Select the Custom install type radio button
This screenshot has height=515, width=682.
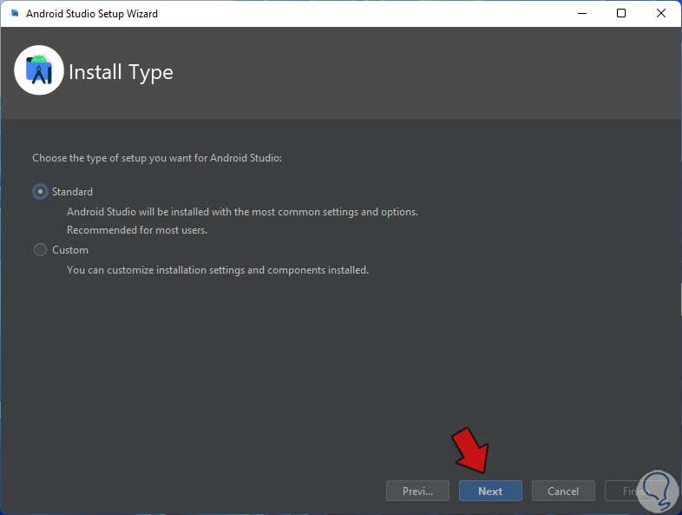pos(40,250)
